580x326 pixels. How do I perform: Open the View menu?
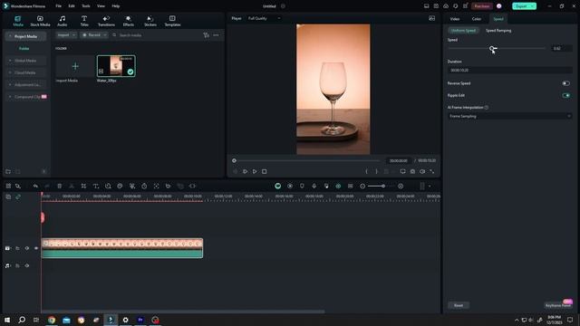[x=101, y=6]
